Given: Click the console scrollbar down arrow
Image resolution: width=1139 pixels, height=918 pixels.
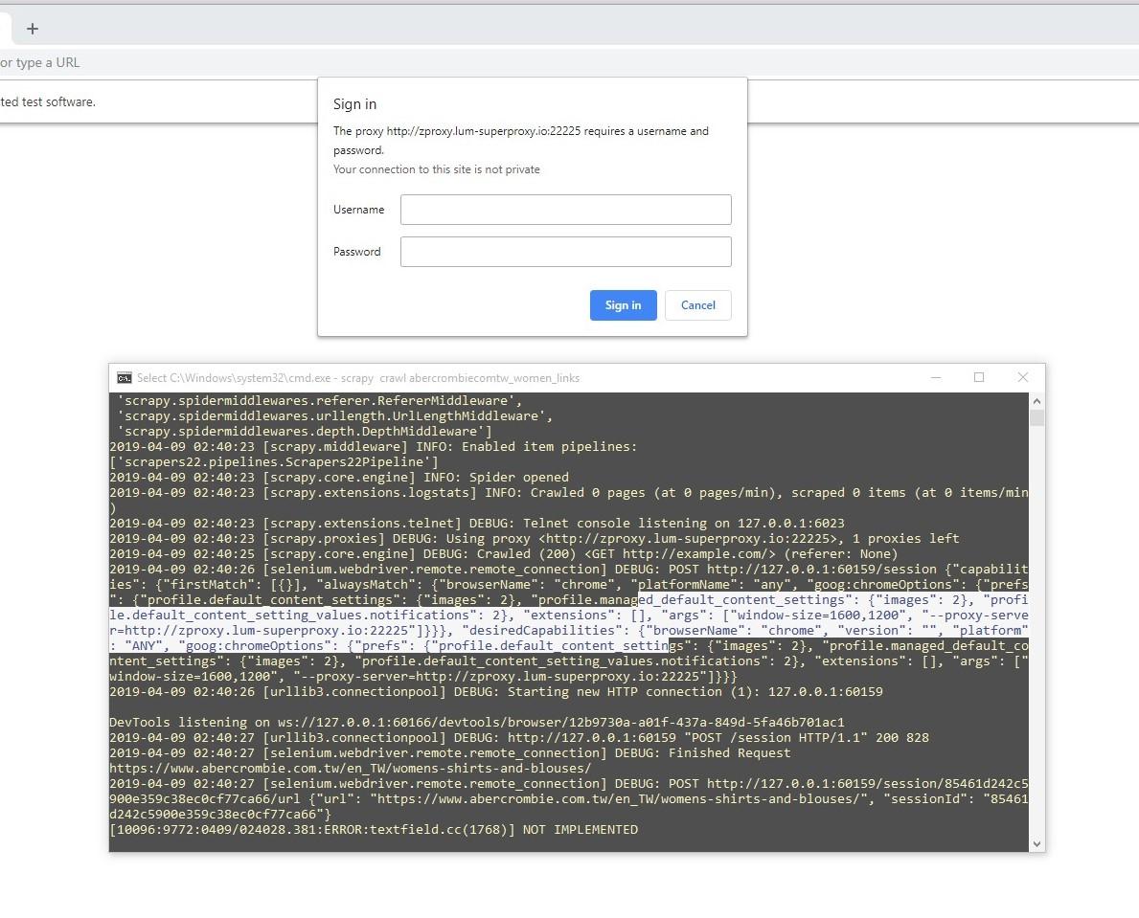Looking at the screenshot, I should pos(1036,844).
